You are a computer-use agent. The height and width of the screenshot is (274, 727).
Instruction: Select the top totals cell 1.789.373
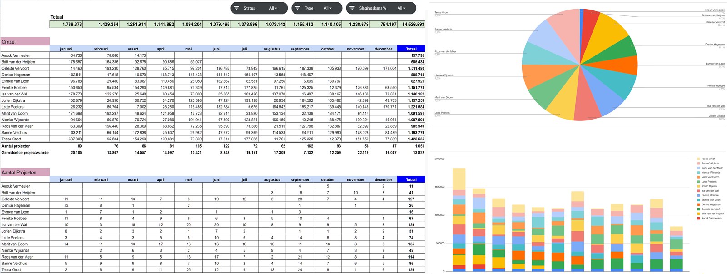pos(66,24)
